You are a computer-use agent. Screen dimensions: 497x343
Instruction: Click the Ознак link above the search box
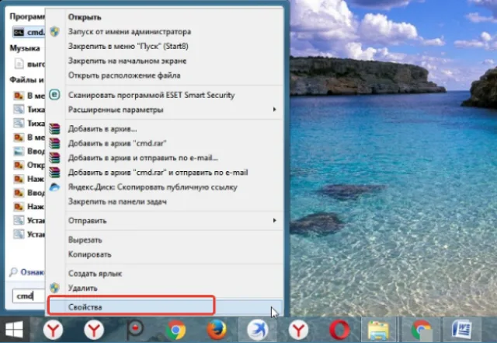[33, 272]
